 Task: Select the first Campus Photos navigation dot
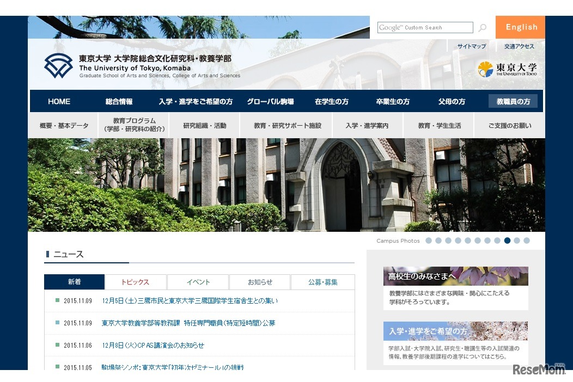430,239
